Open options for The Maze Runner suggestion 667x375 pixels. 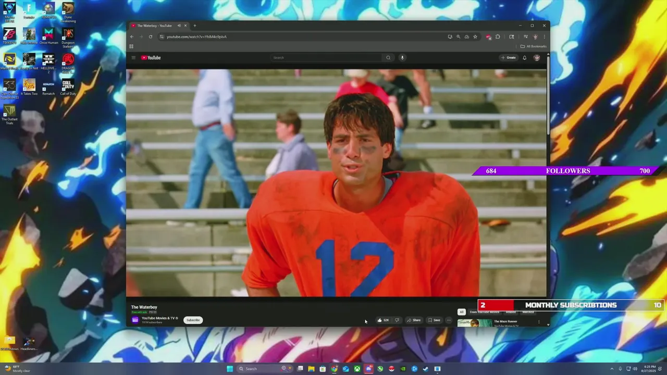(x=539, y=322)
